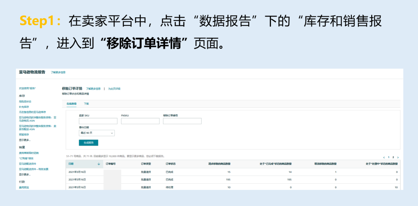The image size is (418, 206).
Task: Select the 在线查看 tab
Action: (72, 104)
